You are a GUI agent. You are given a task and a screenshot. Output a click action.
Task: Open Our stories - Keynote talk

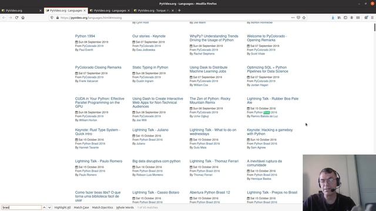coord(149,36)
